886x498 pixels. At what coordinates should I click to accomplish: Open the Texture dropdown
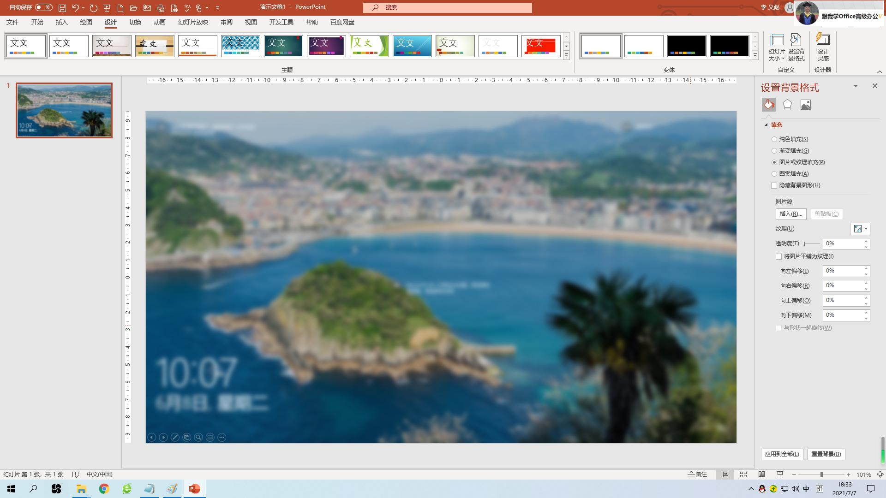point(860,229)
